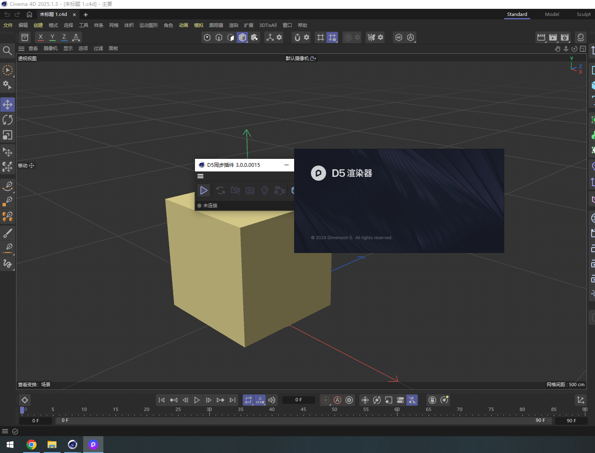Image resolution: width=595 pixels, height=453 pixels.
Task: Open the D5 plugin hamburger menu
Action: click(200, 176)
